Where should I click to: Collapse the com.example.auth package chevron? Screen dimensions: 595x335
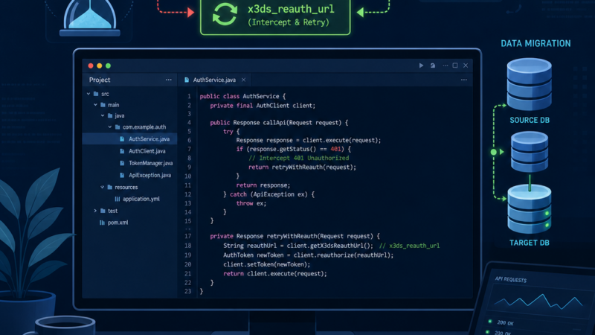click(109, 127)
